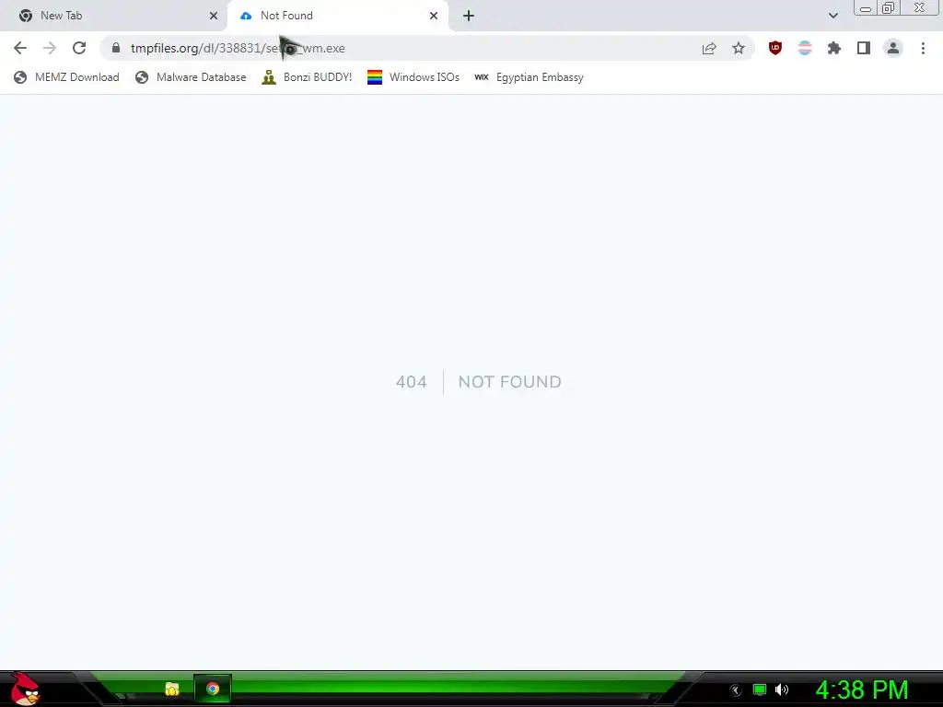Expand the tab search chevron
The width and height of the screenshot is (943, 707).
[x=832, y=16]
